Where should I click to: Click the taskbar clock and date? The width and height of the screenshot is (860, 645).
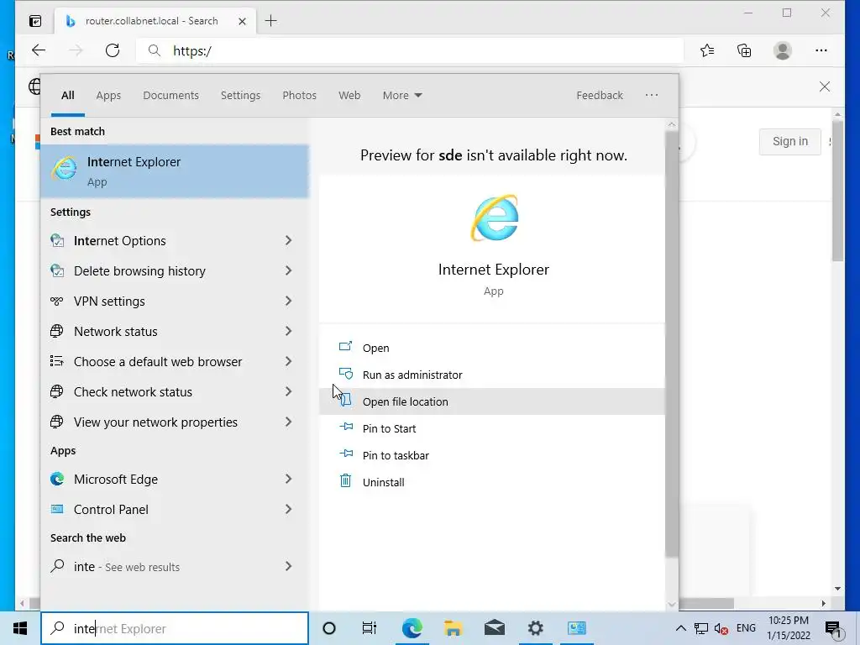(x=788, y=628)
